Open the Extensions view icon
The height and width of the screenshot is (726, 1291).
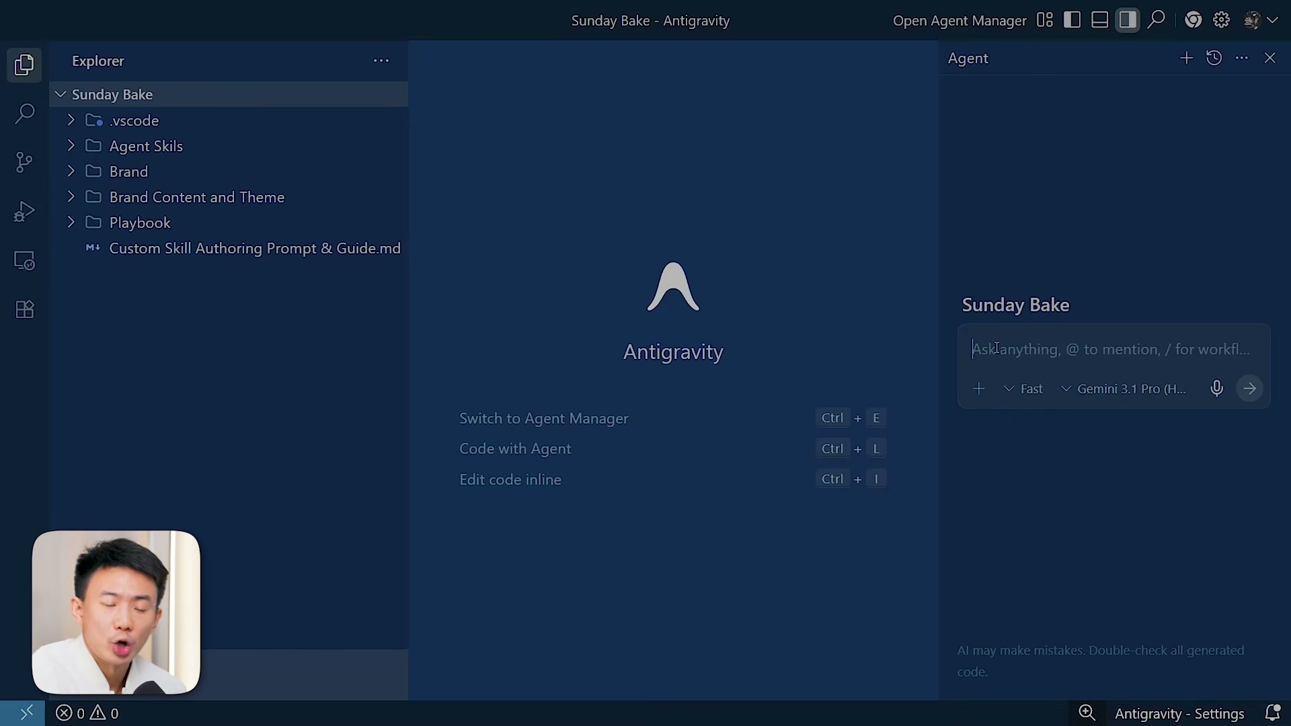[24, 309]
